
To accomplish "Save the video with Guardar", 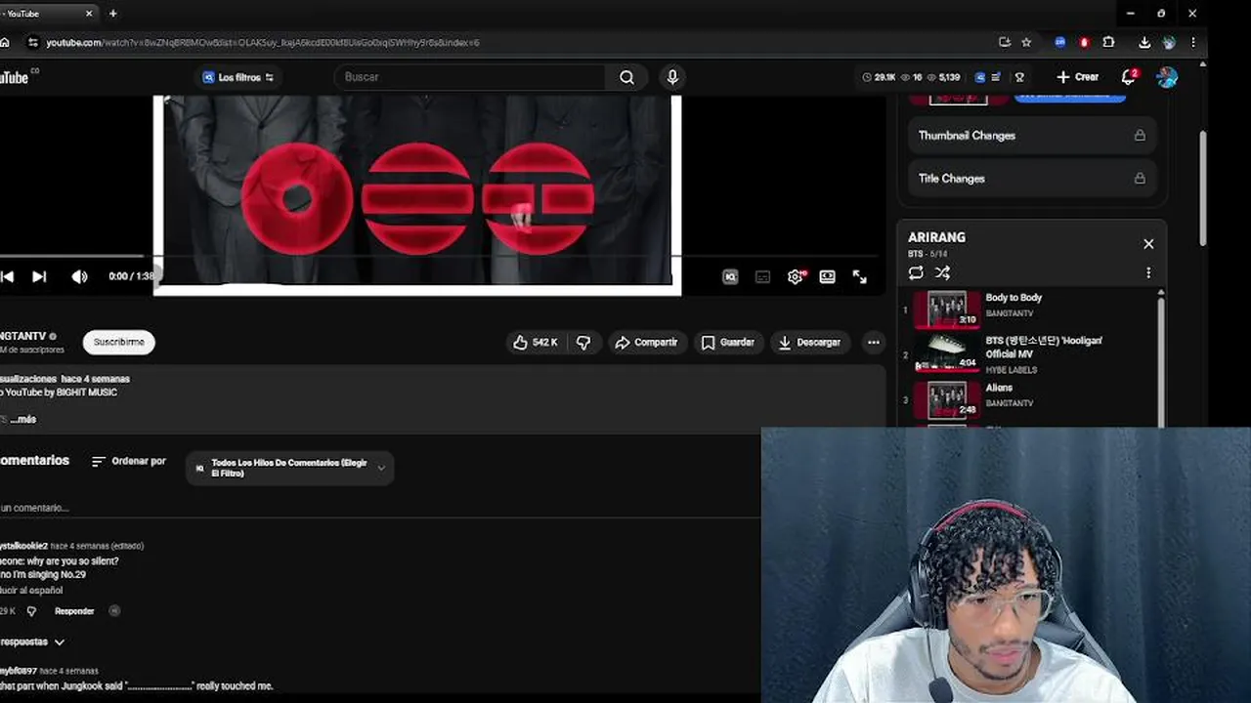I will 728,343.
